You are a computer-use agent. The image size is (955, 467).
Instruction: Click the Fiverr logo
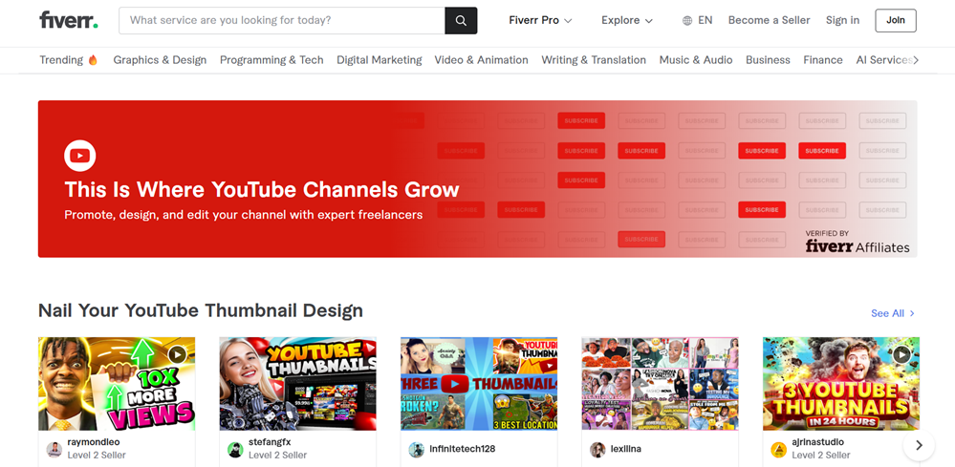(x=69, y=20)
